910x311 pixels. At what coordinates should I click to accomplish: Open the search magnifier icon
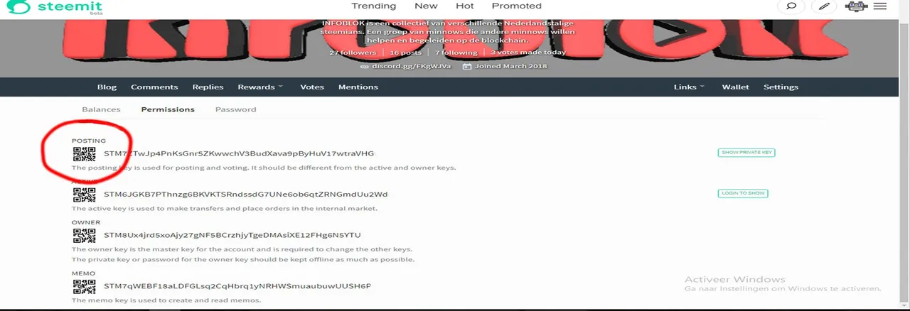790,6
